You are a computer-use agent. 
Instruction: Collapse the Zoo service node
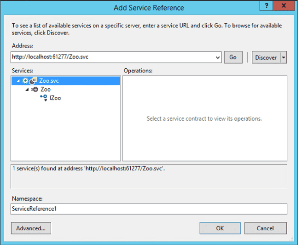27,90
